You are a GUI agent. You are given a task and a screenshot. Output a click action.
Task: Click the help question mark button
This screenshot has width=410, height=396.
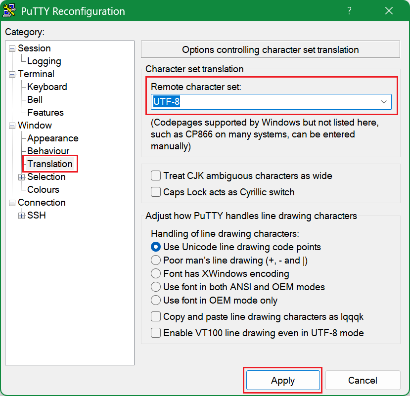click(349, 11)
